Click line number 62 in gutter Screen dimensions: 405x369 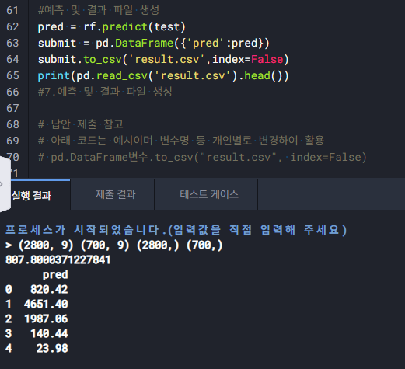(12, 26)
